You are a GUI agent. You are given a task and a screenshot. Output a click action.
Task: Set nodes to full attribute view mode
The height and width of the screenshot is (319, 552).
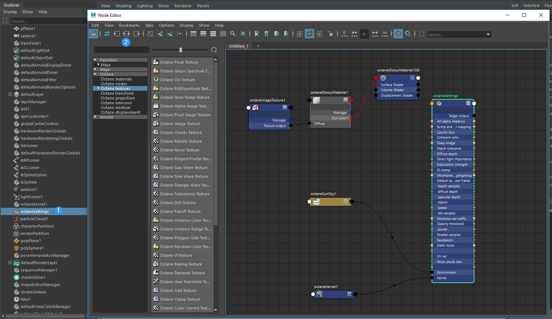(213, 34)
